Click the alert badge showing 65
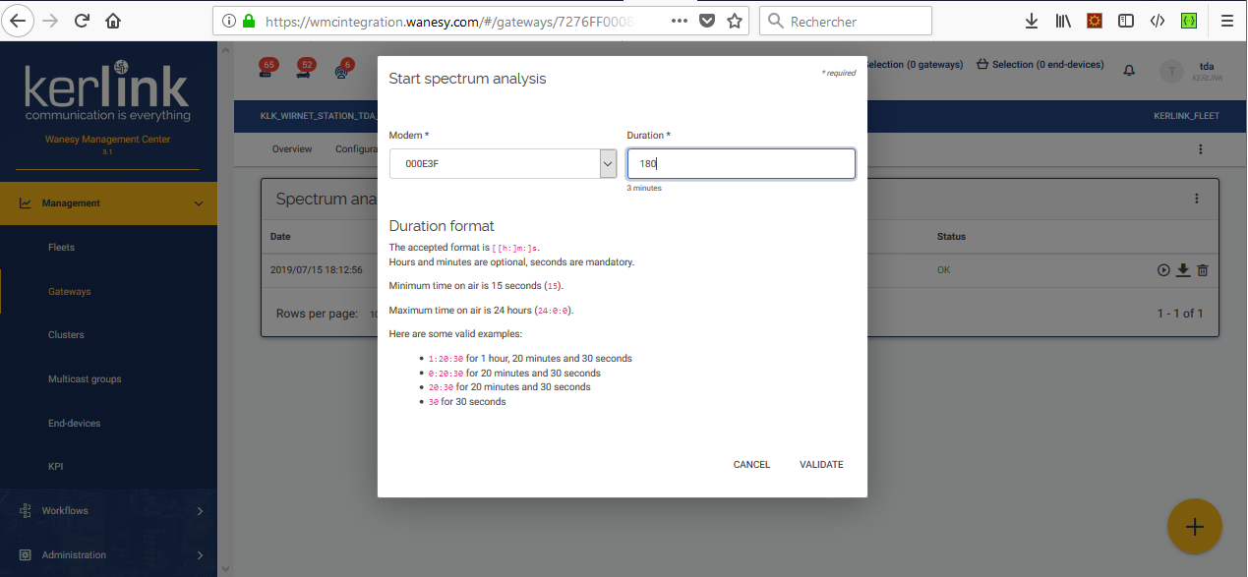Screen dimensions: 1248x577 point(267,68)
